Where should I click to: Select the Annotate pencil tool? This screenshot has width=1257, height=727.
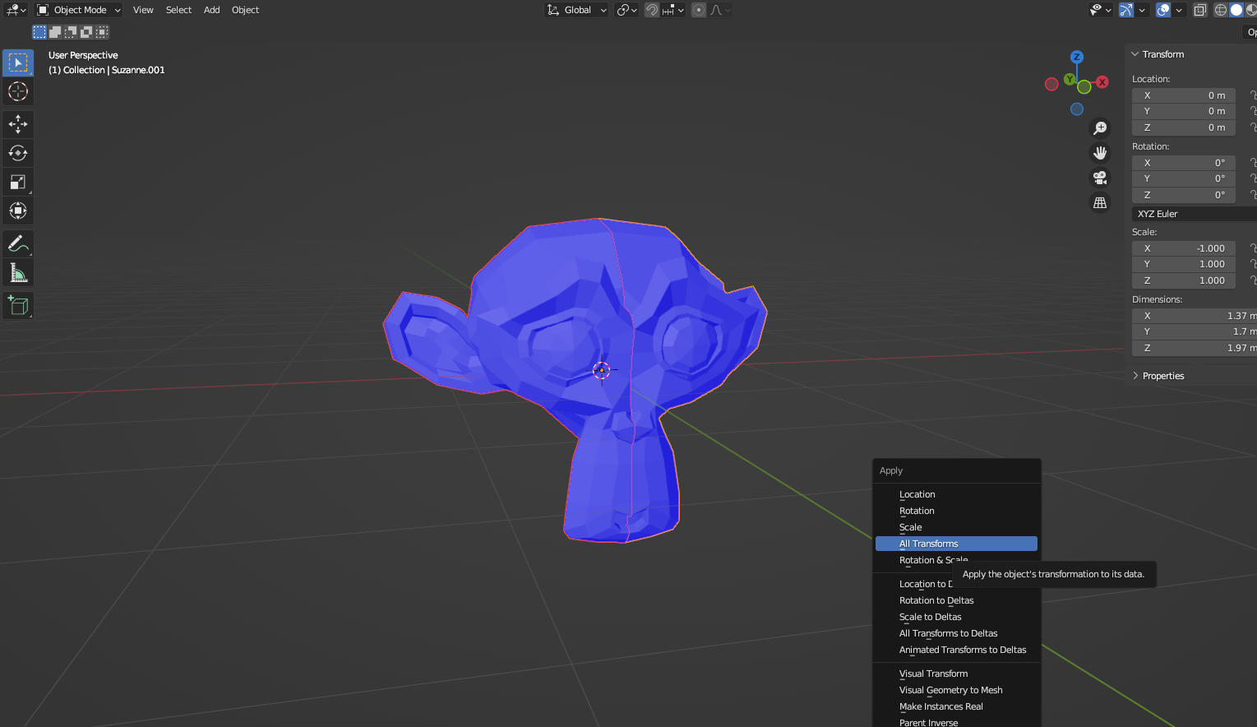(x=18, y=244)
